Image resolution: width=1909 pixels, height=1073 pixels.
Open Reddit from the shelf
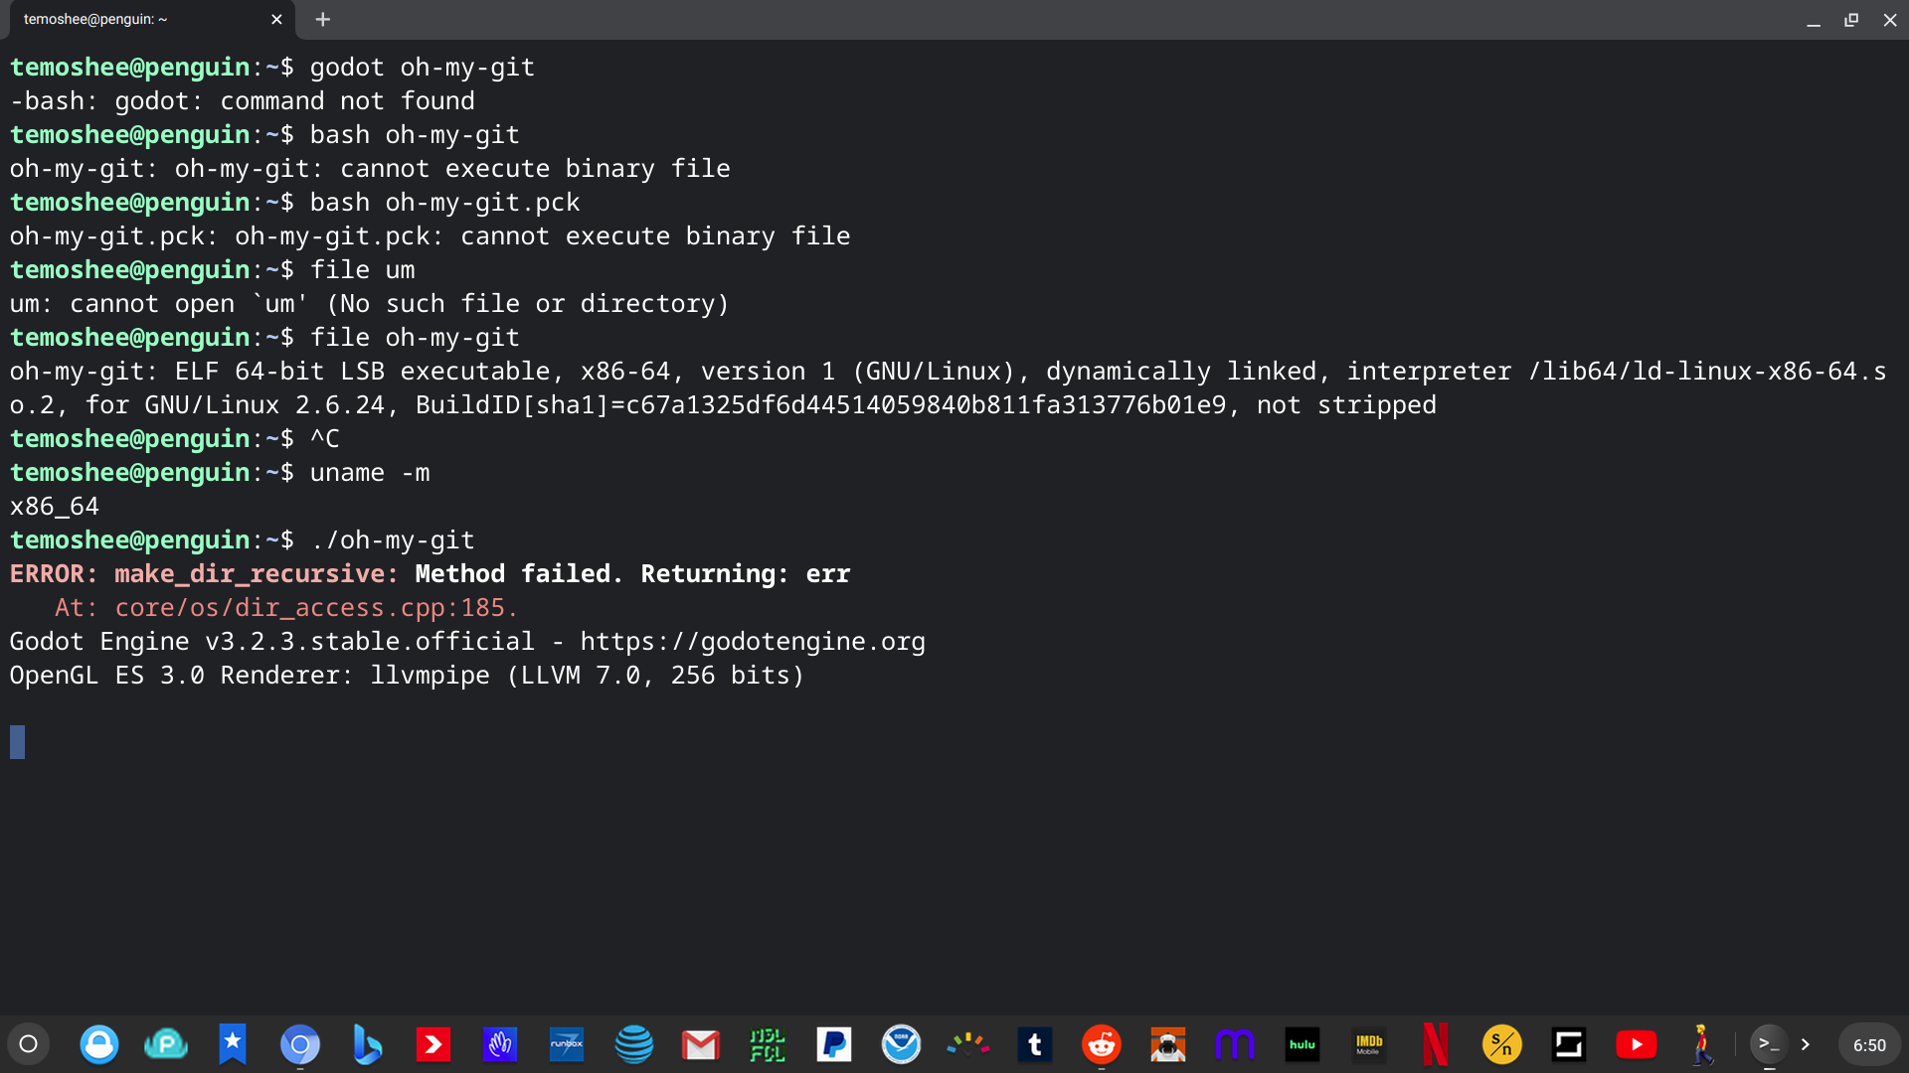pyautogui.click(x=1101, y=1044)
